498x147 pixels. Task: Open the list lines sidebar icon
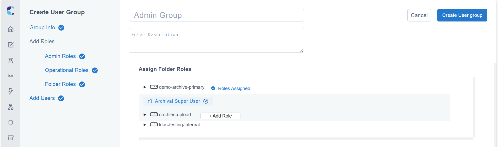11,76
